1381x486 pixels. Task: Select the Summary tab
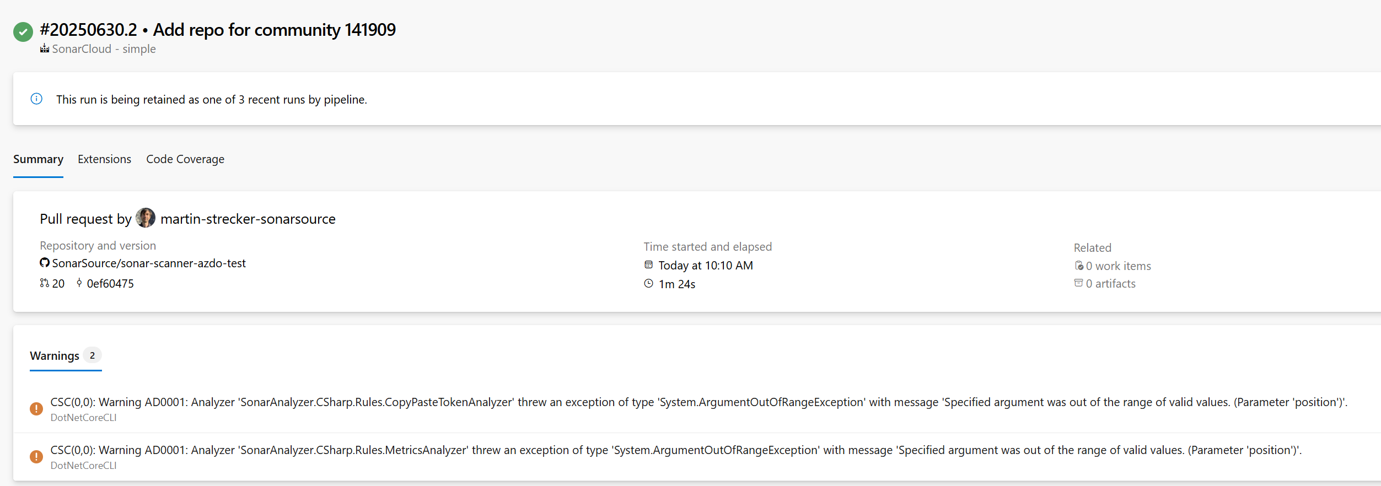pos(38,159)
